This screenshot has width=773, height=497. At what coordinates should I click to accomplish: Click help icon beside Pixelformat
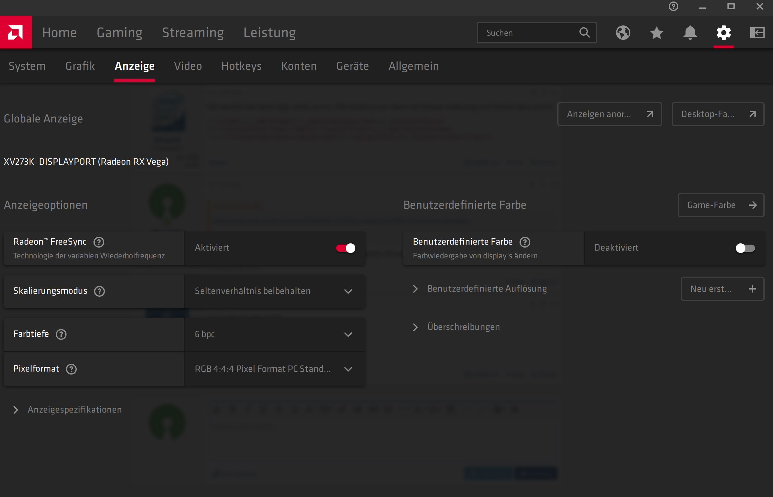pyautogui.click(x=71, y=369)
